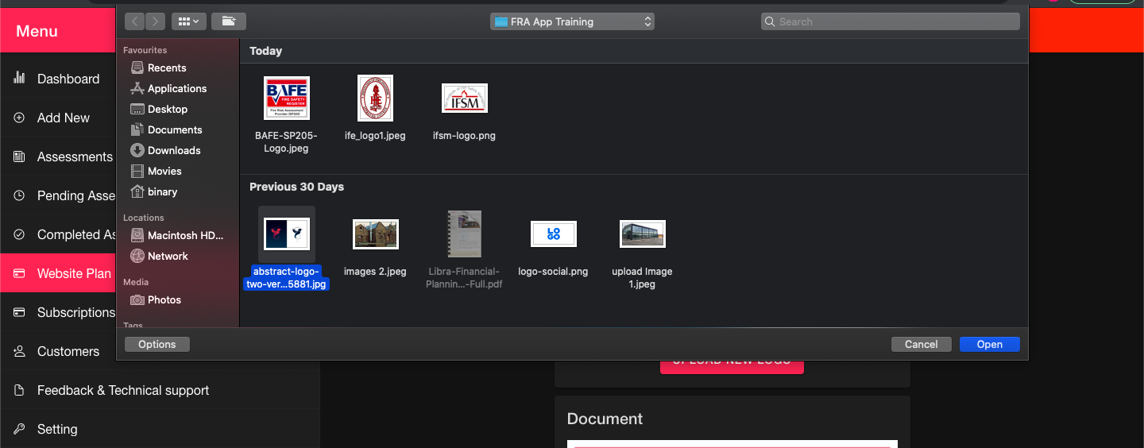The width and height of the screenshot is (1144, 448).
Task: Click the Downloads arrow icon
Action: [137, 150]
